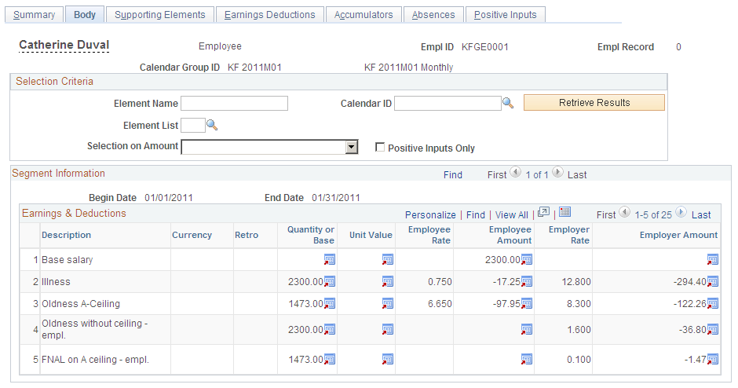Click the Personalize link
Screen dimensions: 738x388
coord(430,214)
